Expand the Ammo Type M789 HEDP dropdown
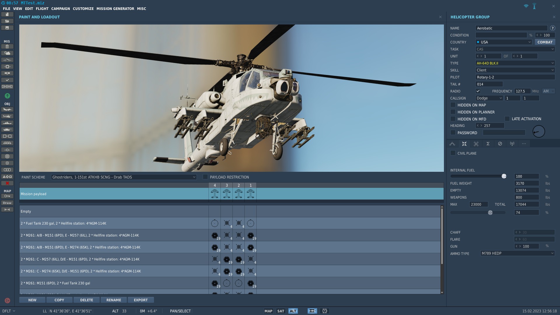Screen dimensions: 560x315 coord(517,253)
